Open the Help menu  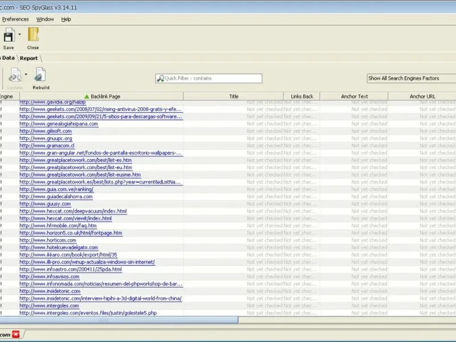tap(66, 19)
